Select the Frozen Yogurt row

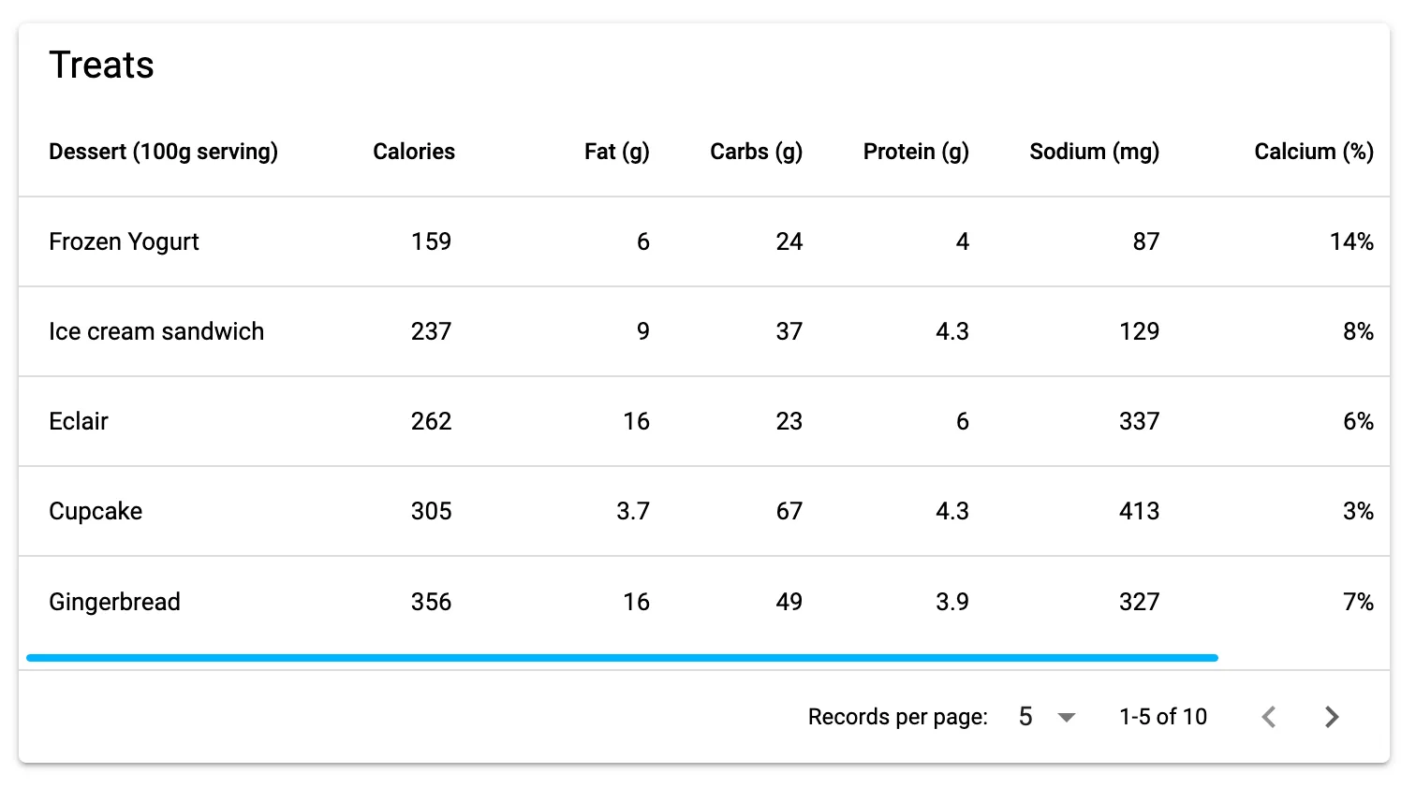(124, 241)
